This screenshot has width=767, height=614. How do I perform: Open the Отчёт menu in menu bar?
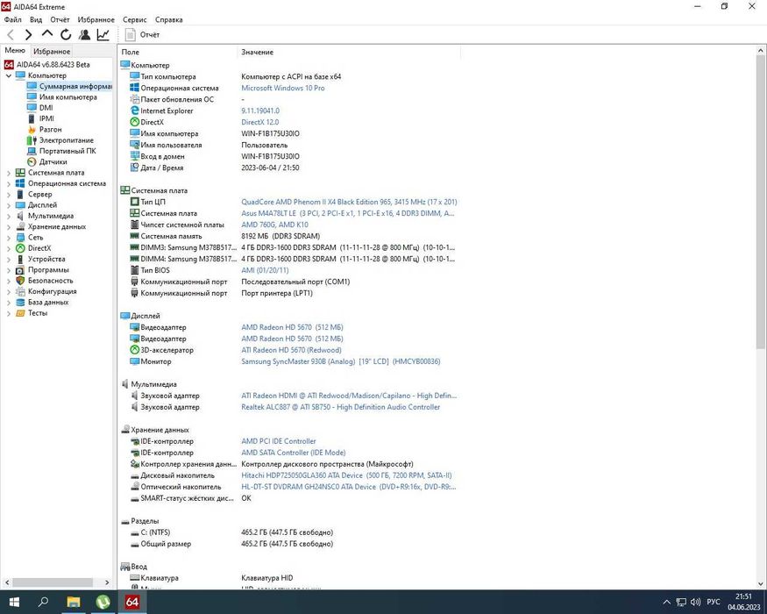60,19
